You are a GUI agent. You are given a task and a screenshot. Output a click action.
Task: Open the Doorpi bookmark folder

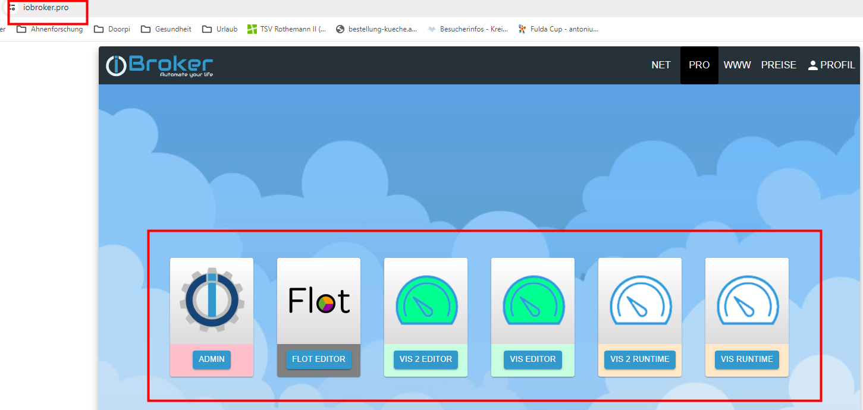(x=112, y=29)
